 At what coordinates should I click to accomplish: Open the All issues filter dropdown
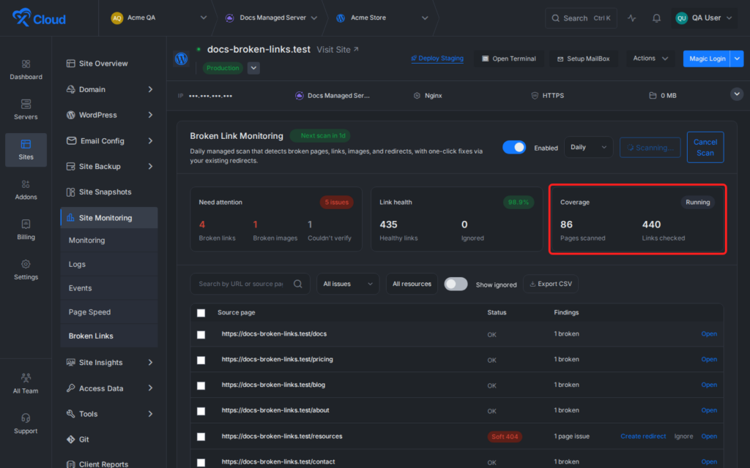pyautogui.click(x=348, y=284)
